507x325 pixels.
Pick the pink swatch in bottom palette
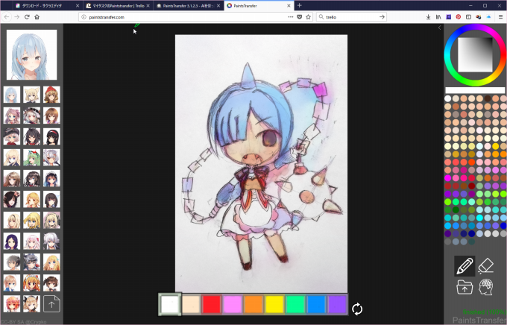point(233,304)
